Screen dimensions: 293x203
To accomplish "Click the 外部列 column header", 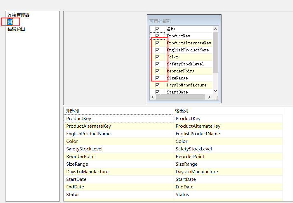I will 118,111.
